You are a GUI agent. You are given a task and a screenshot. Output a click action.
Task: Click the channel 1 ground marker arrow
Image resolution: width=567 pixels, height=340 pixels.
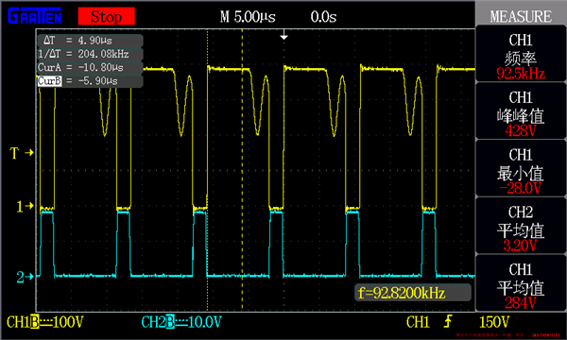[x=25, y=206]
